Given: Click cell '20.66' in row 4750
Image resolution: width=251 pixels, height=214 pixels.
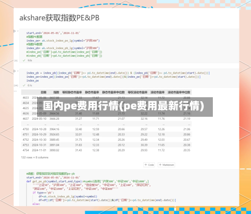Looking at the screenshot, I should point(121,129).
